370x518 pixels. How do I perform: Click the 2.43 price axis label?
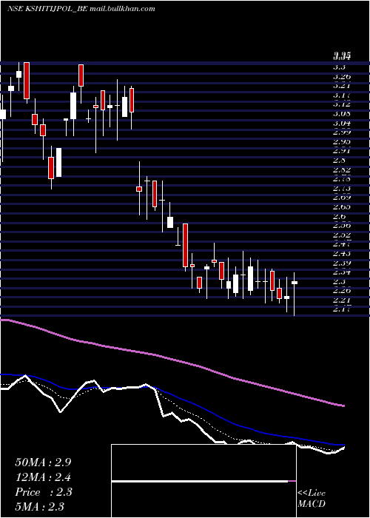[342, 254]
